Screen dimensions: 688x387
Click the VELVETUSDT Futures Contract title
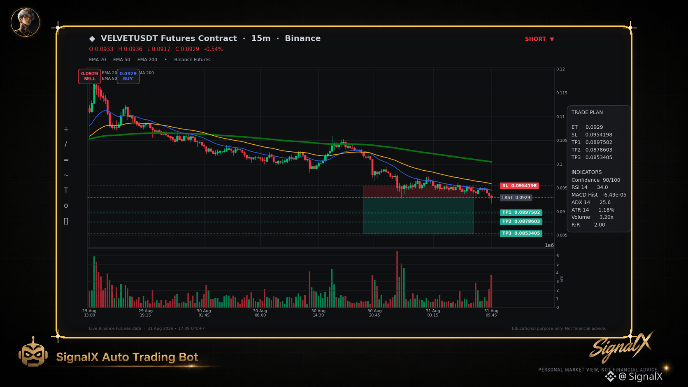tap(169, 38)
